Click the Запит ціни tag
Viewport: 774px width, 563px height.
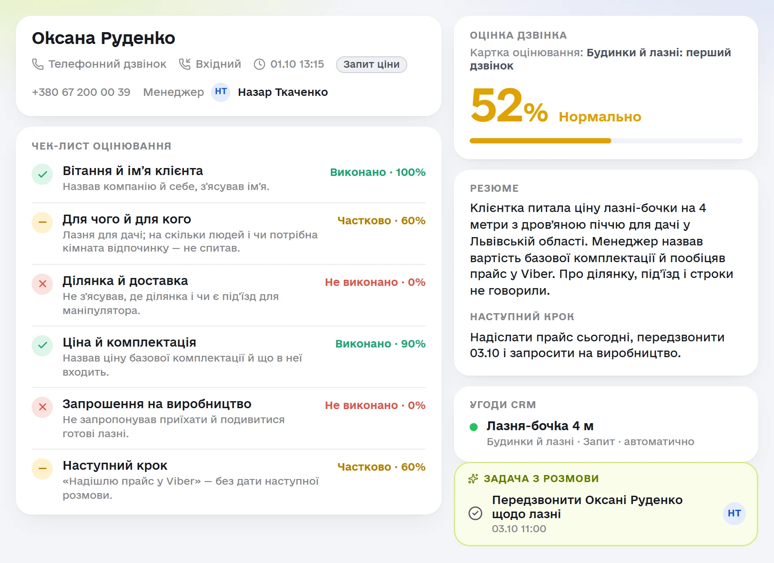point(371,64)
